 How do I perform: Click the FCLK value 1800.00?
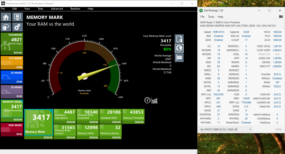[x=277, y=36]
